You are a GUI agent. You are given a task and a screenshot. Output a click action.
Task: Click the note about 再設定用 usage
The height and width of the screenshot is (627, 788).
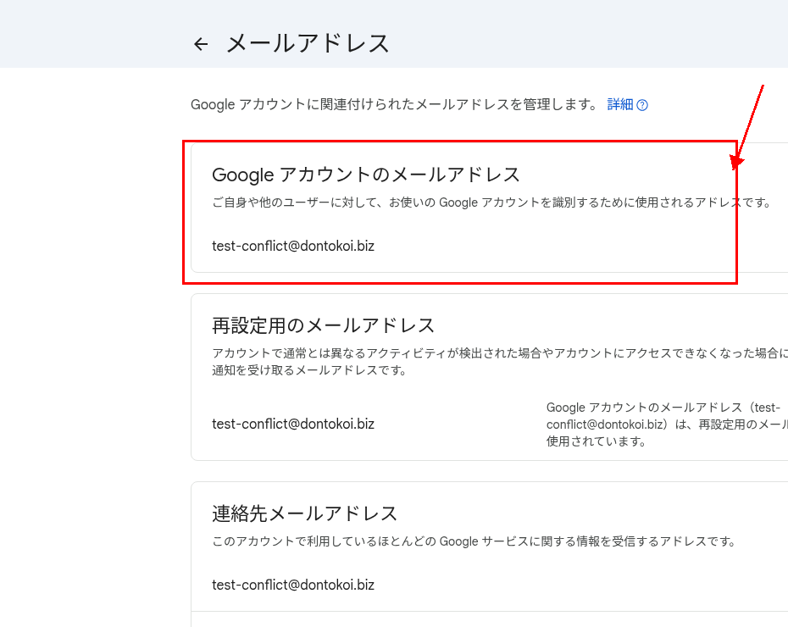click(x=667, y=424)
